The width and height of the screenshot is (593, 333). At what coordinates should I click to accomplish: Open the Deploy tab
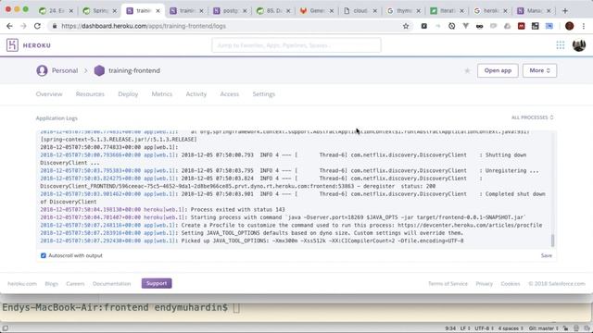(x=128, y=94)
